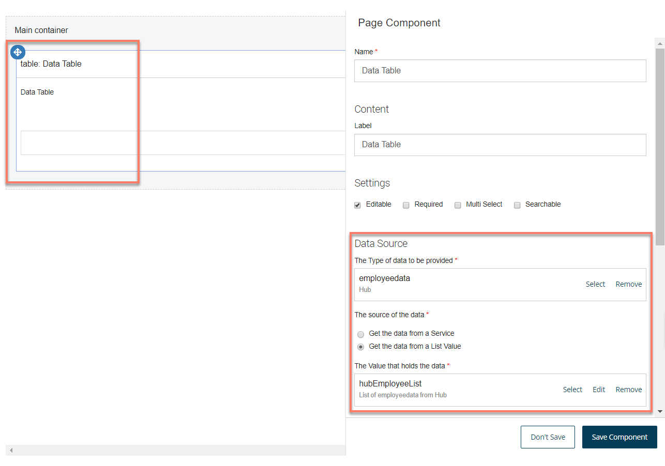
Task: Click the Don't Save button
Action: (548, 437)
